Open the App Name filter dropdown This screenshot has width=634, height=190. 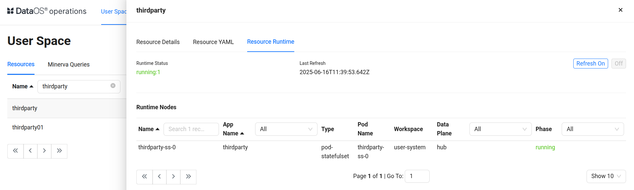(286, 129)
